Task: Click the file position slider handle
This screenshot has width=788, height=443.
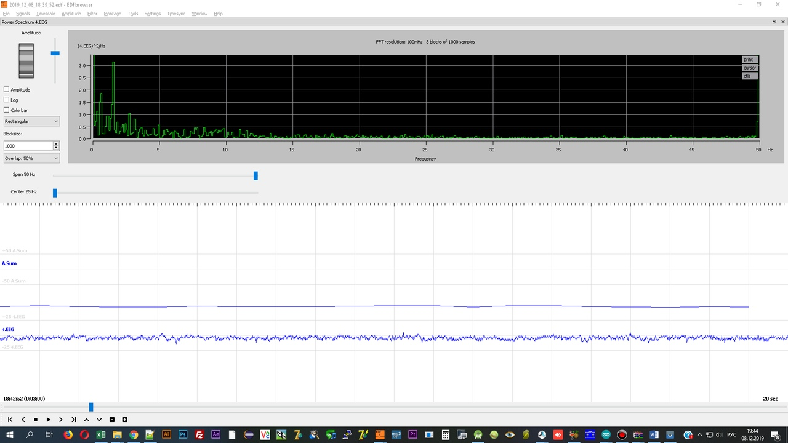Action: pos(91,407)
